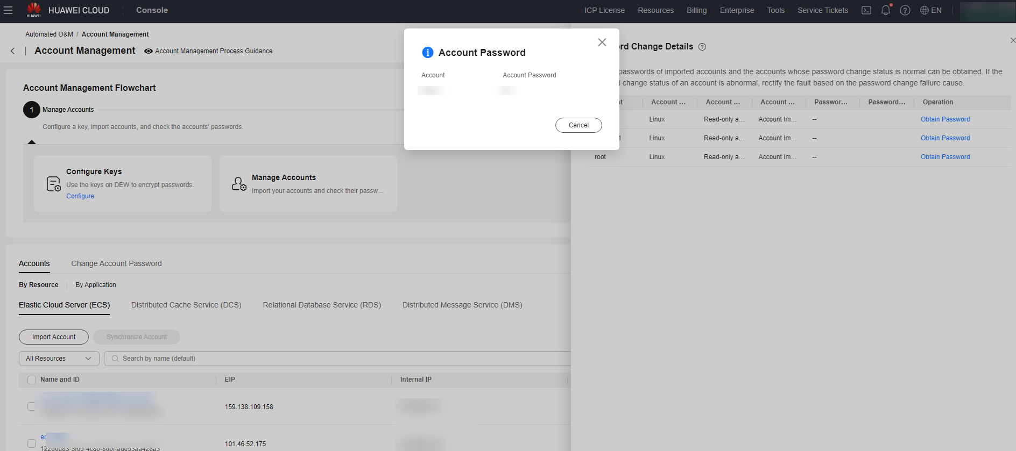Switch to Change Account Password tab
The width and height of the screenshot is (1016, 451).
(x=117, y=263)
